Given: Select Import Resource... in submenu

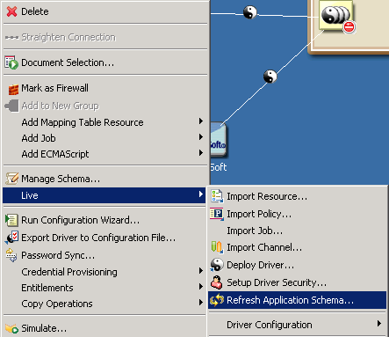Looking at the screenshot, I should tap(298, 196).
